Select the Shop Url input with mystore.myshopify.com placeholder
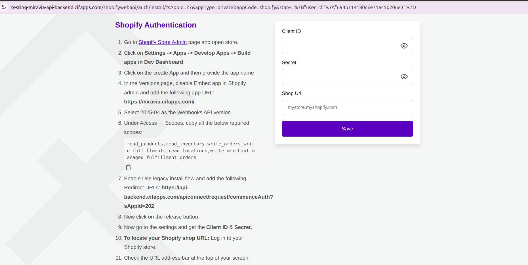This screenshot has width=528, height=265. coord(347,108)
